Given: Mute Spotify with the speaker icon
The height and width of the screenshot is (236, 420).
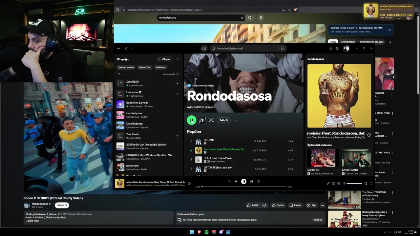Looking at the screenshot, I should (x=344, y=184).
